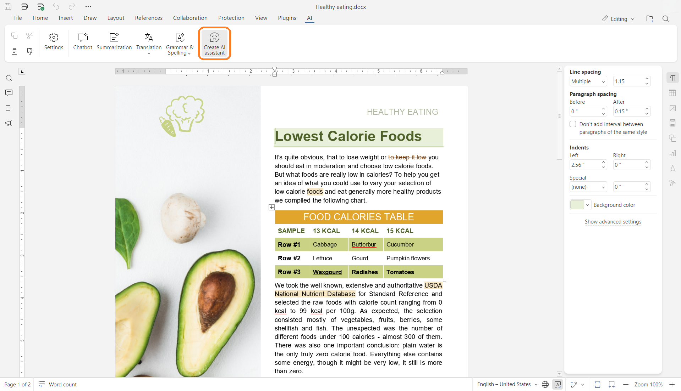Click the quick print icon
The width and height of the screenshot is (681, 391).
pos(40,7)
